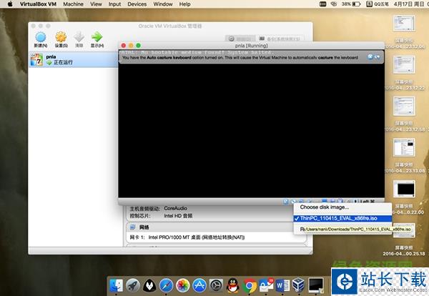This screenshot has width=429, height=296.
Task: Open the top desktop screenshot file thumbnail
Action: (x=405, y=24)
